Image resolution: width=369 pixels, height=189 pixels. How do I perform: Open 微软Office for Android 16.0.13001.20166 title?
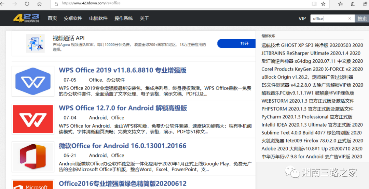pos(123,146)
